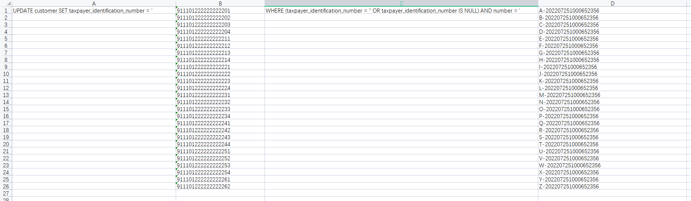Select cell 911101222222222242
Image resolution: width=691 pixels, height=201 pixels.
[x=220, y=130]
